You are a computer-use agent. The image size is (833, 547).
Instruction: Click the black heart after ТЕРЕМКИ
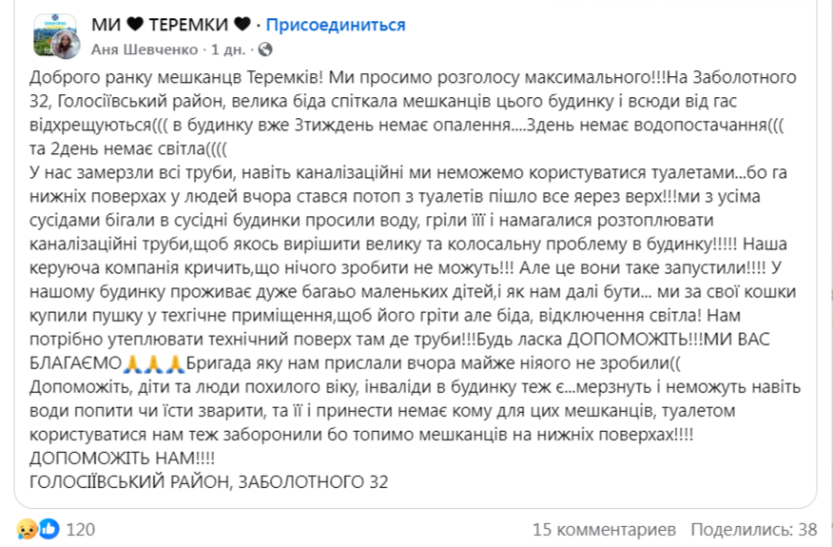point(242,25)
